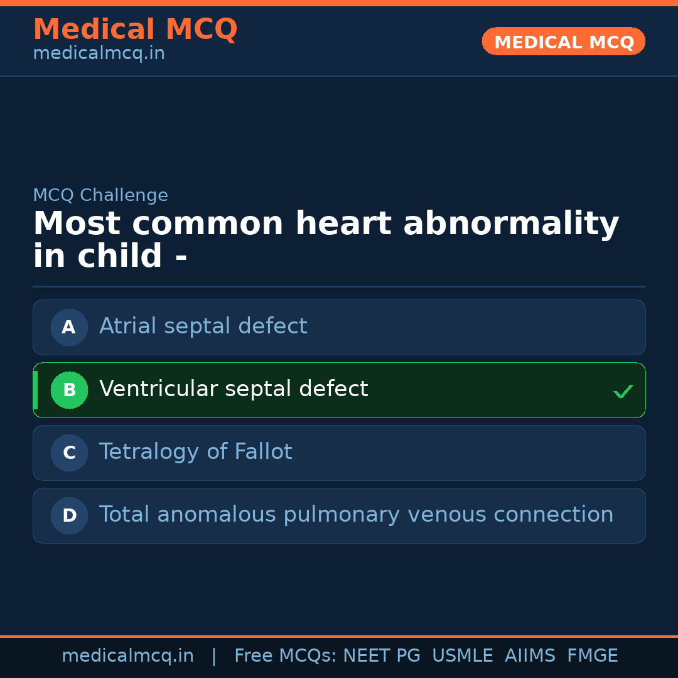678x678 pixels.
Task: Click the letter D option badge
Action: point(69,515)
